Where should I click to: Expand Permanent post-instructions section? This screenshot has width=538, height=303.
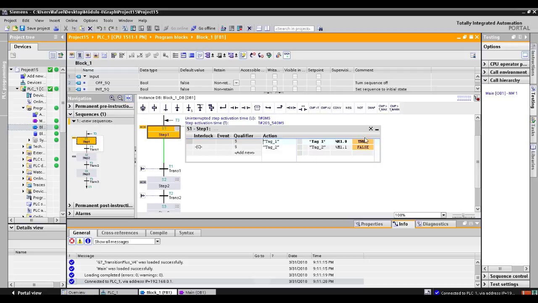pos(70,206)
